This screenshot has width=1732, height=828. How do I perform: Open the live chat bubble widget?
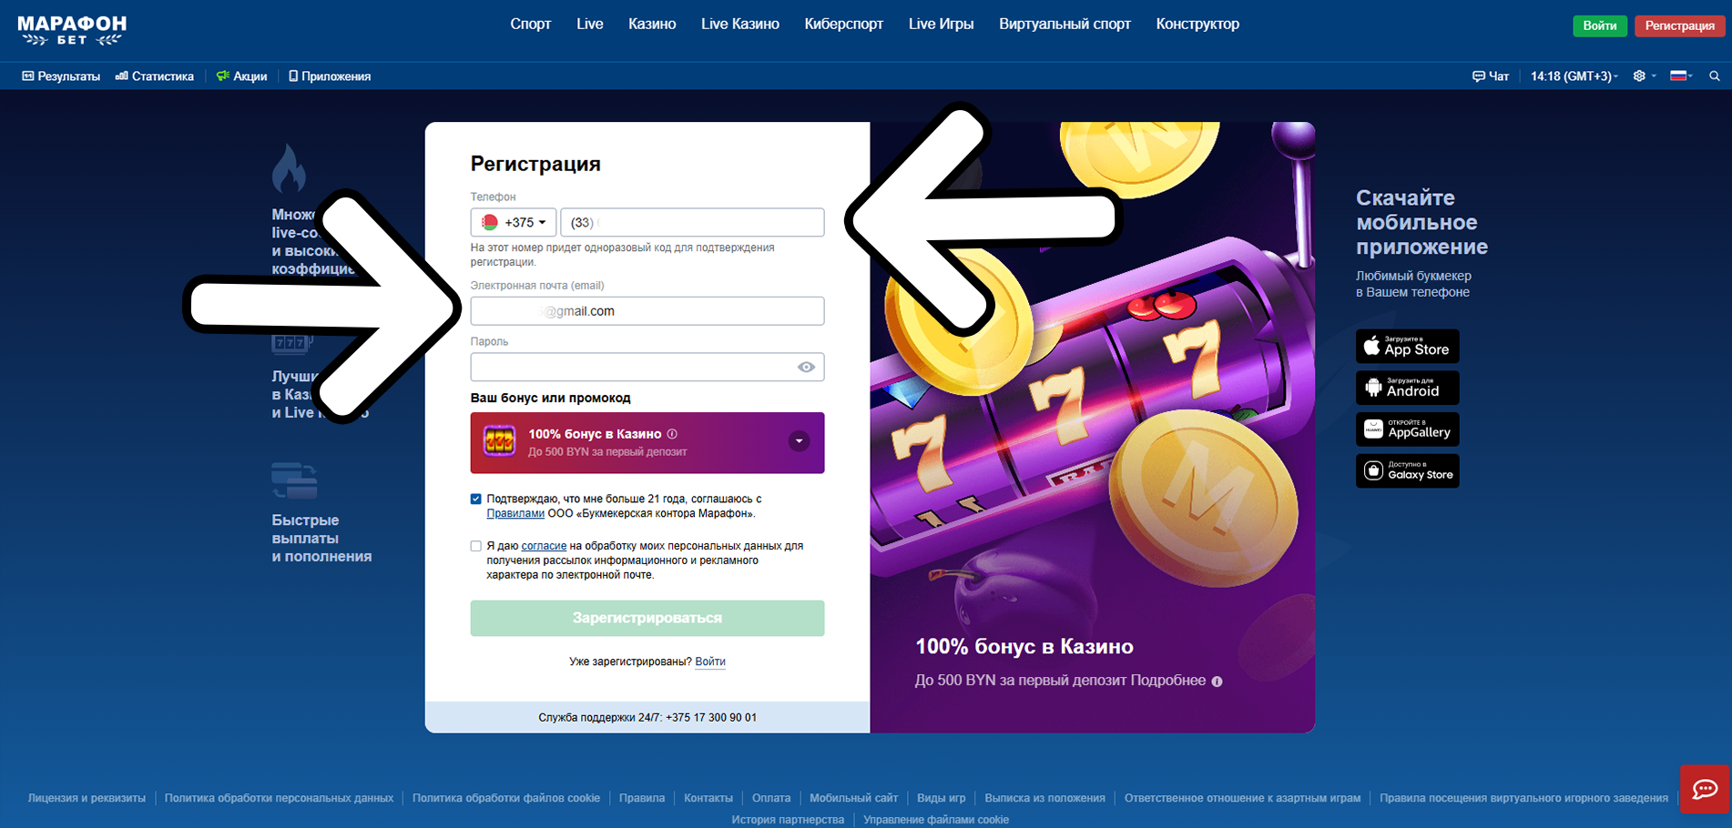[x=1705, y=789]
